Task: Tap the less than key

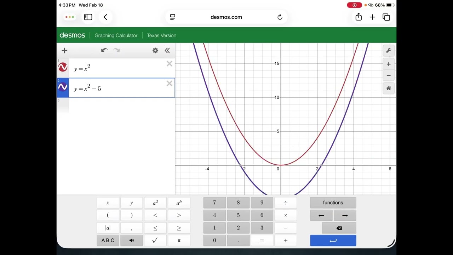Action: [x=155, y=215]
